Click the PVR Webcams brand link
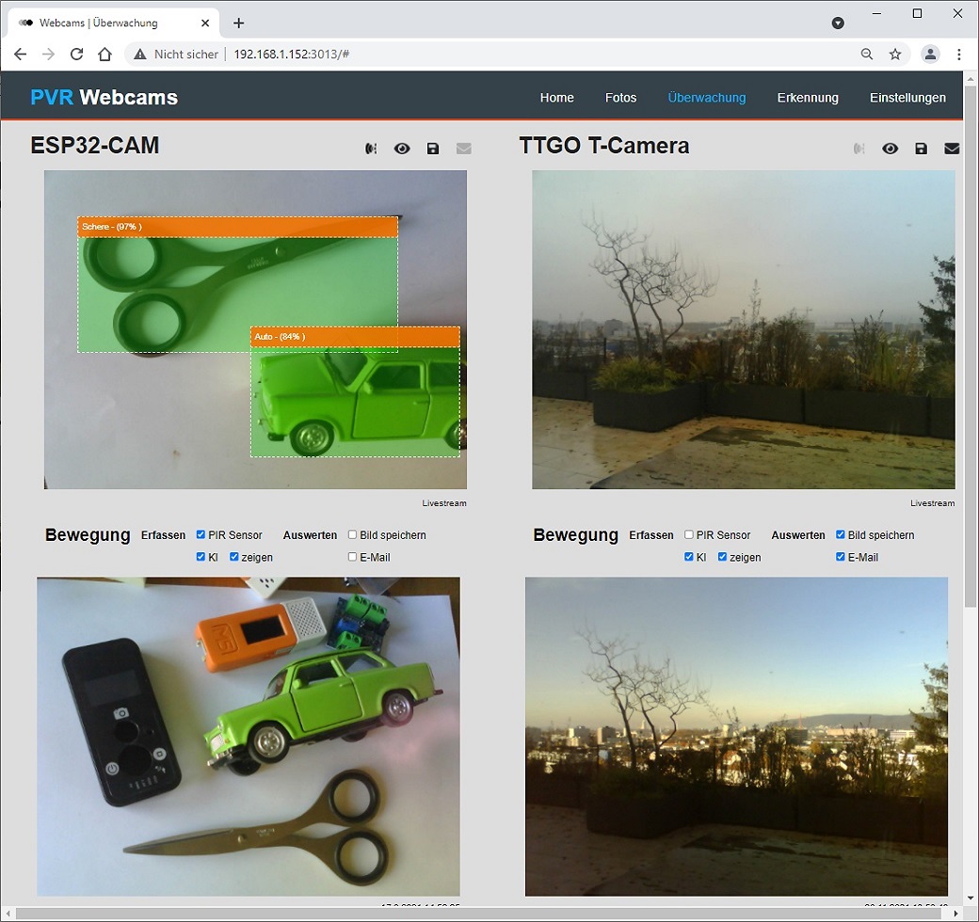 click(104, 97)
